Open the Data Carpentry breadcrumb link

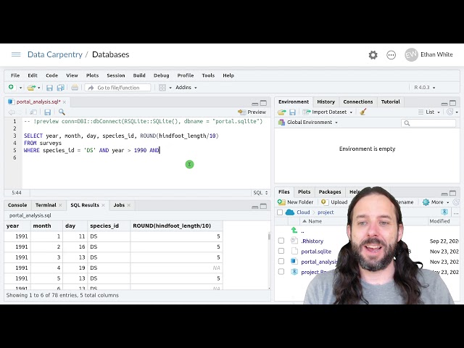55,54
